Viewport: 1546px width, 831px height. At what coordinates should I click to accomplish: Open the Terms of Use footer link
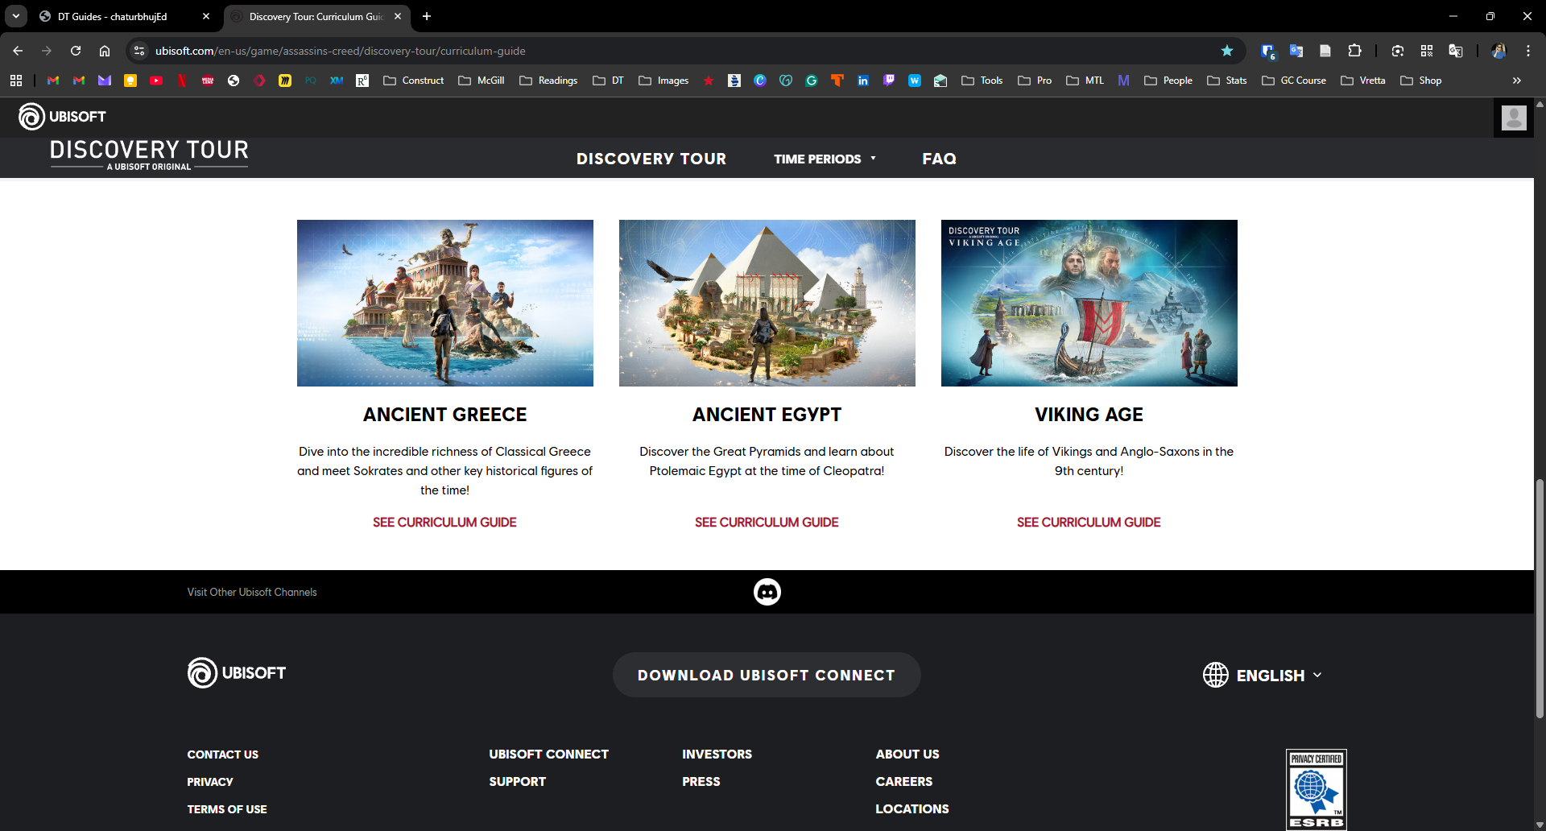pyautogui.click(x=227, y=809)
